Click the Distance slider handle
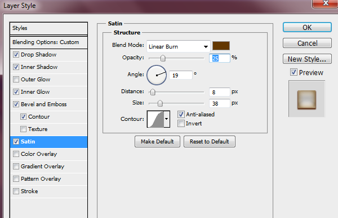This screenshot has width=338, height=218. click(153, 92)
